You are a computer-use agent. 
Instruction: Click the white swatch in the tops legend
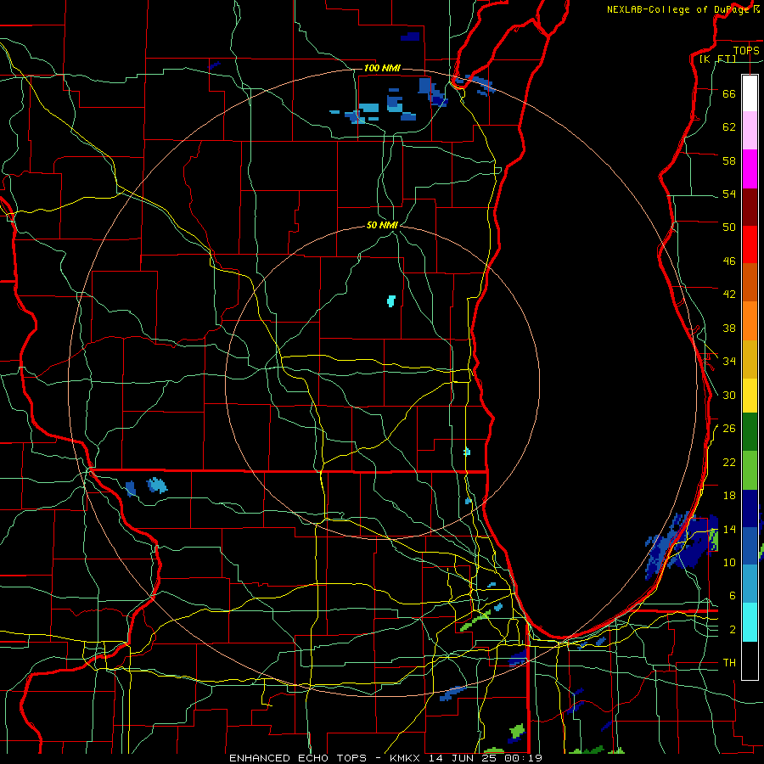click(750, 93)
